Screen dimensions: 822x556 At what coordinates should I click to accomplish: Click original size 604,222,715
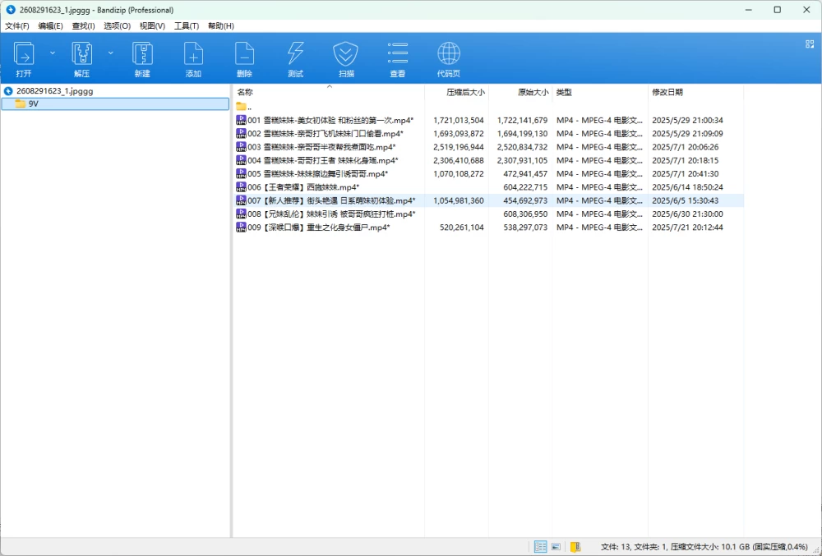tap(525, 187)
